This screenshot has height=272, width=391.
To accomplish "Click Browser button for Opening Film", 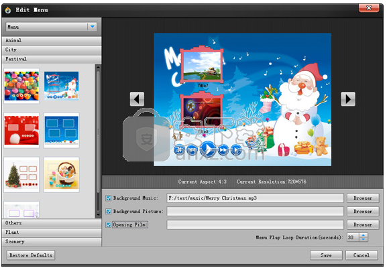I will pyautogui.click(x=363, y=224).
